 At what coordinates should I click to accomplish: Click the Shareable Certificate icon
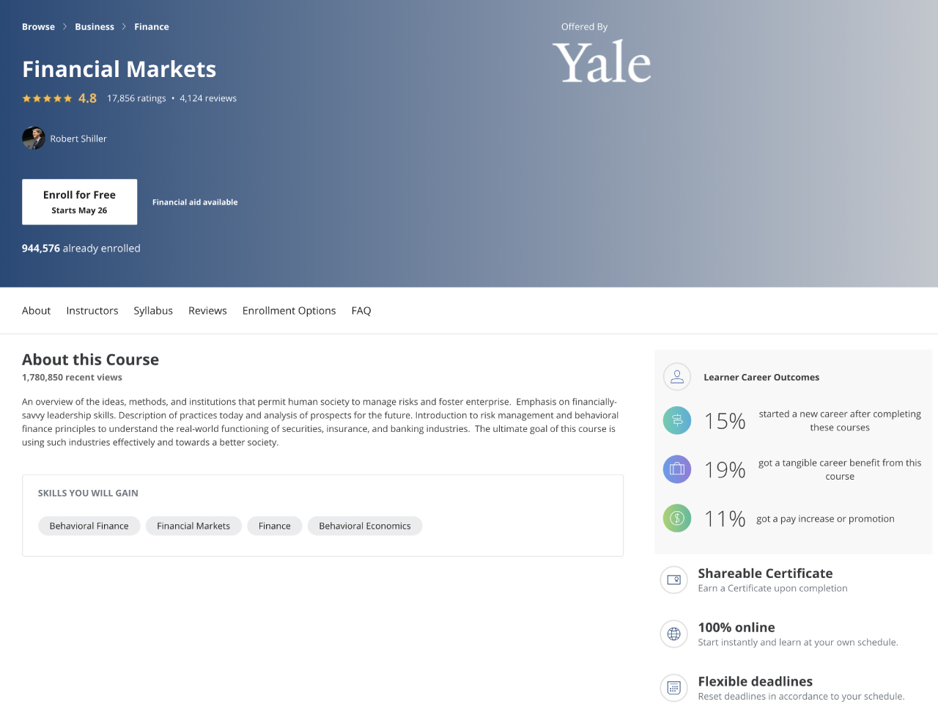pos(674,580)
